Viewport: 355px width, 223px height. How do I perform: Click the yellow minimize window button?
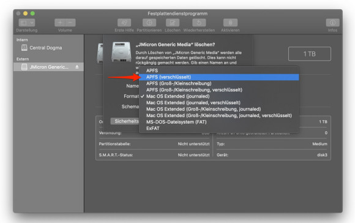[x=25, y=13]
